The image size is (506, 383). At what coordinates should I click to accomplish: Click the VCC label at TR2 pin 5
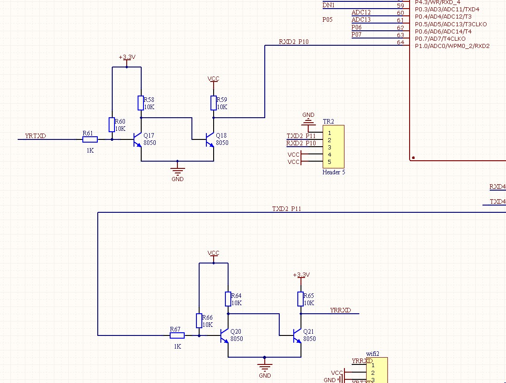[294, 162]
